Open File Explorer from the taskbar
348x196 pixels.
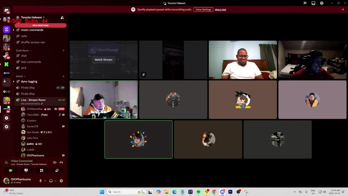click(x=166, y=192)
